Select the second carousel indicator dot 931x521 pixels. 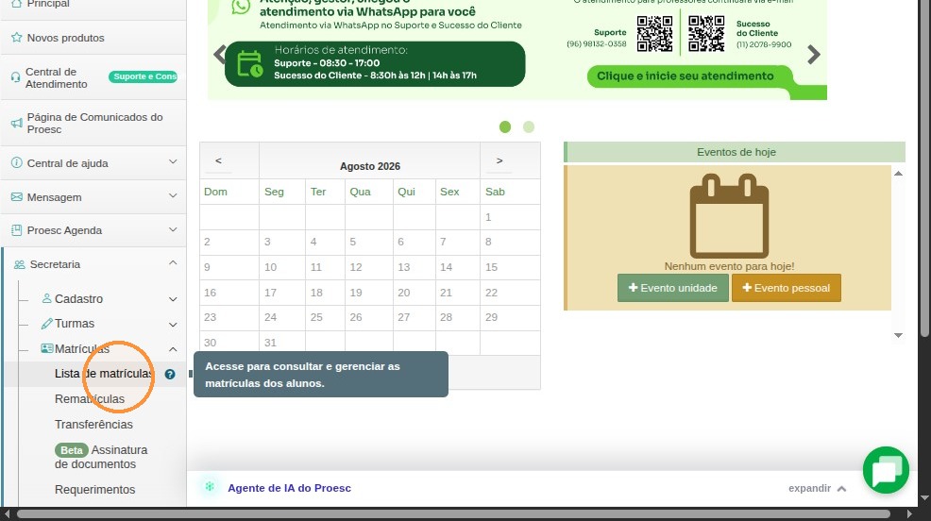[x=529, y=127]
